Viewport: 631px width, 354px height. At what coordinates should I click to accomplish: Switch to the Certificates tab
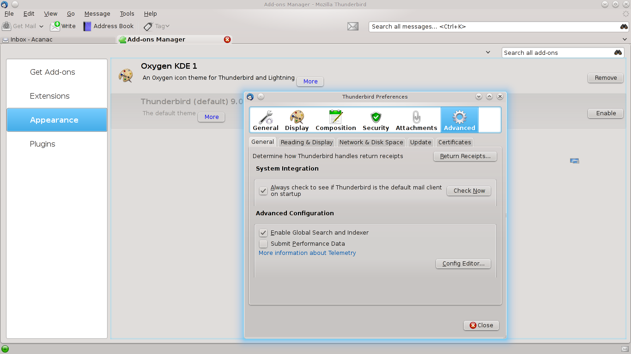[455, 142]
